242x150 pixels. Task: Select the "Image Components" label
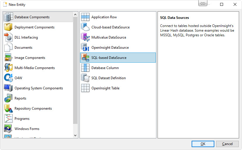[30, 58]
